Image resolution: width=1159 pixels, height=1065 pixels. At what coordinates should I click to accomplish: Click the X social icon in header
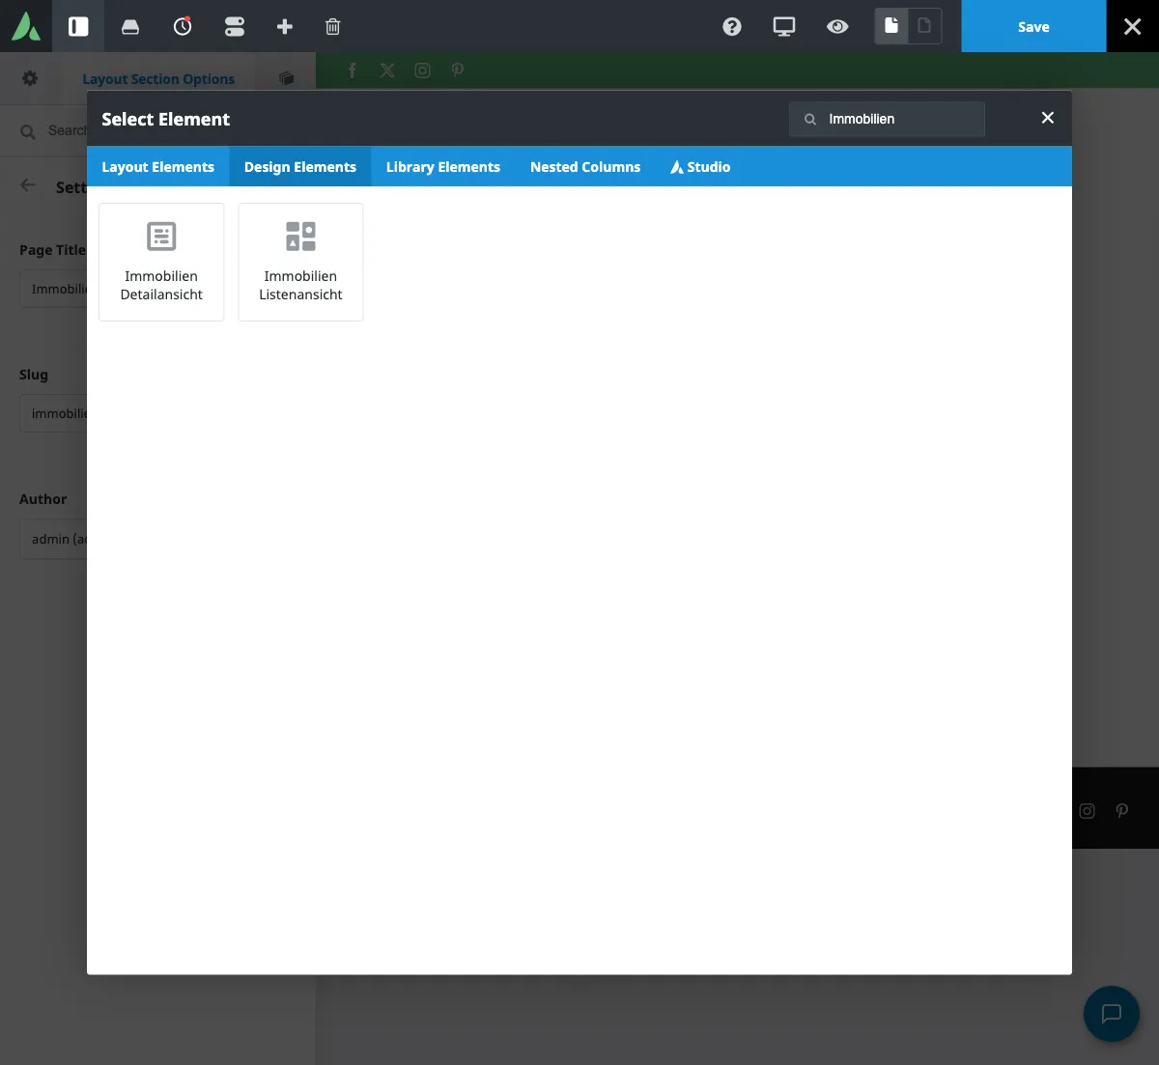[x=387, y=70]
